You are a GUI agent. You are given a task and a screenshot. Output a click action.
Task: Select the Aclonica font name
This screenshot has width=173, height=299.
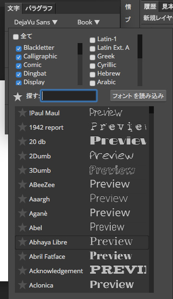coord(41,285)
